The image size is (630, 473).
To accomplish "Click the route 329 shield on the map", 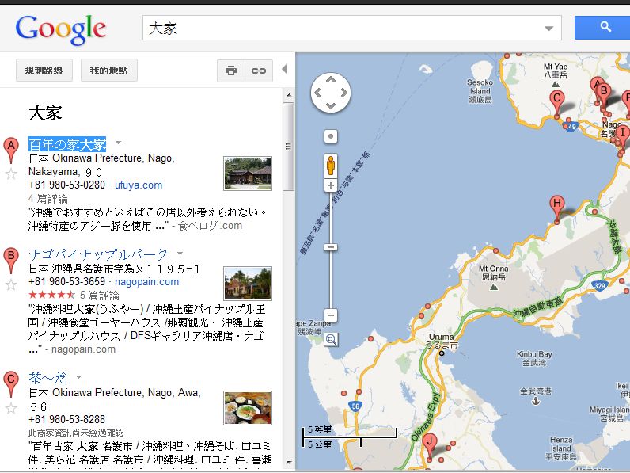I will (599, 285).
